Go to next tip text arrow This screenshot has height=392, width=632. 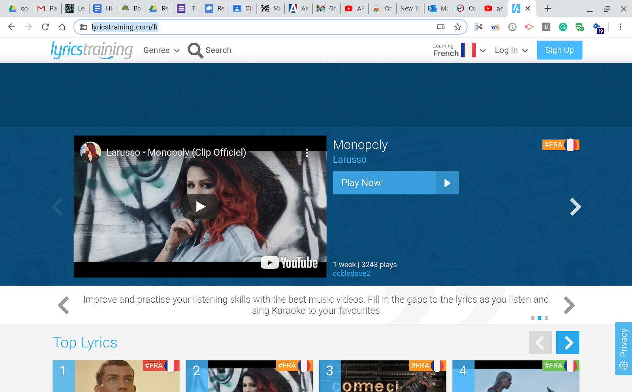tap(569, 305)
